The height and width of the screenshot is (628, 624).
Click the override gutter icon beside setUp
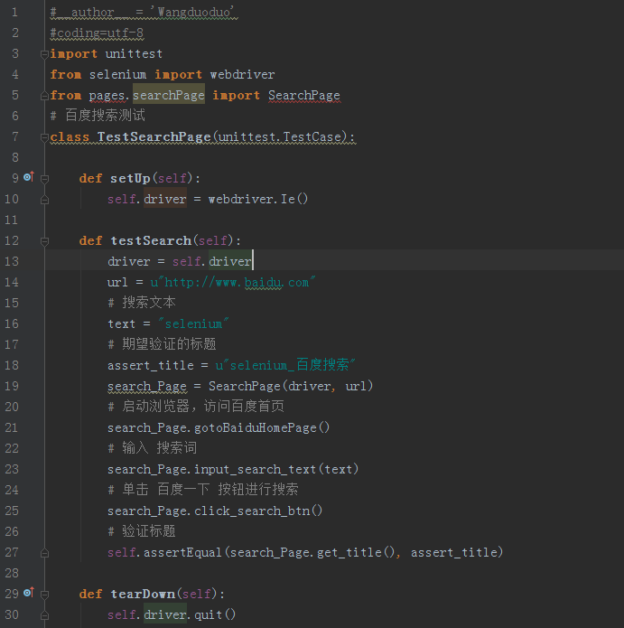[29, 176]
